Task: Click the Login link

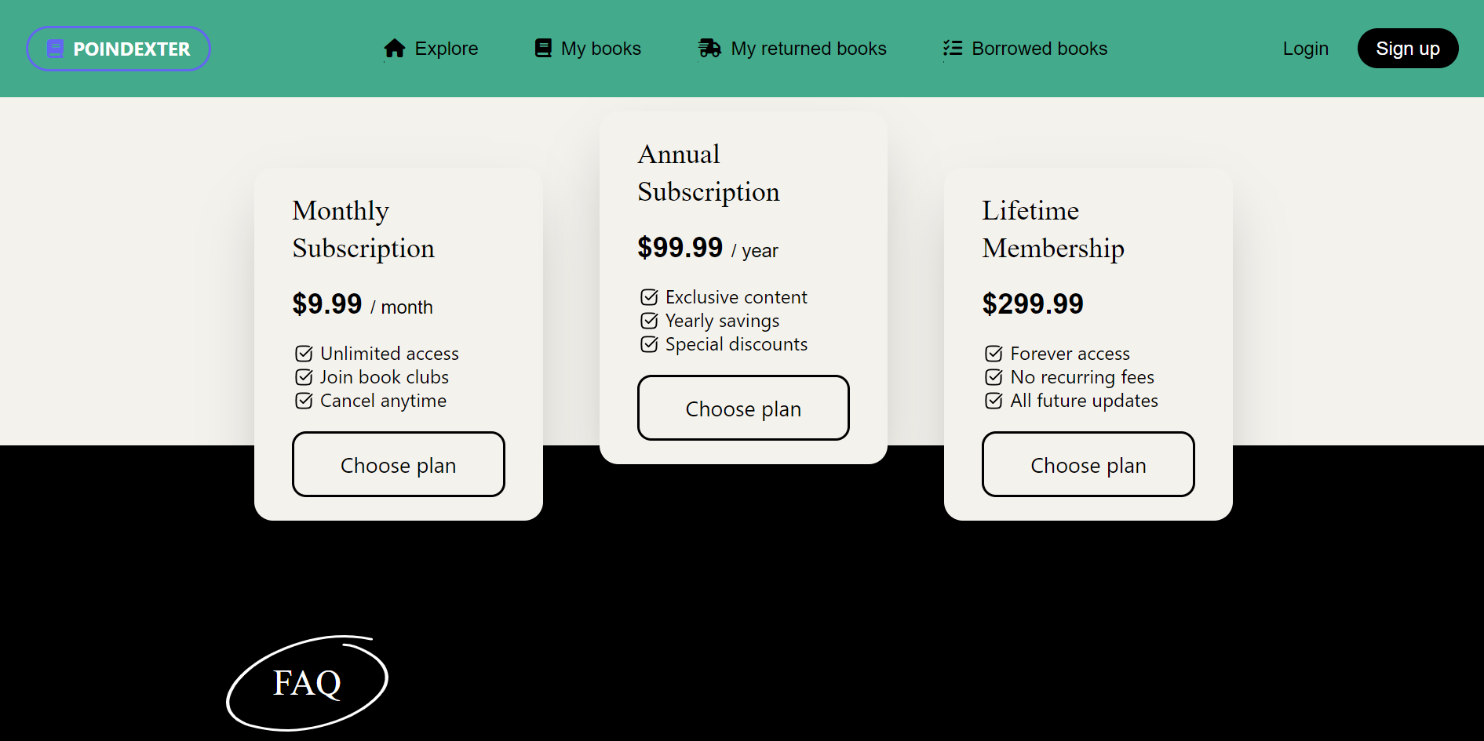Action: pos(1305,49)
